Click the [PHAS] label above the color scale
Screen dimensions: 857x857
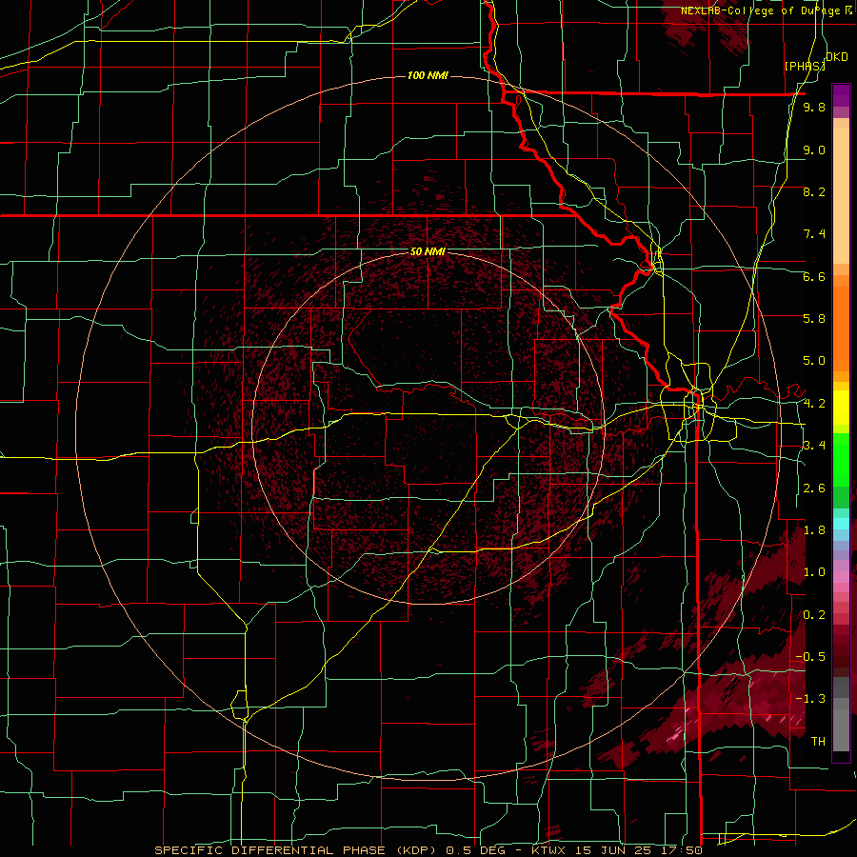pos(805,66)
